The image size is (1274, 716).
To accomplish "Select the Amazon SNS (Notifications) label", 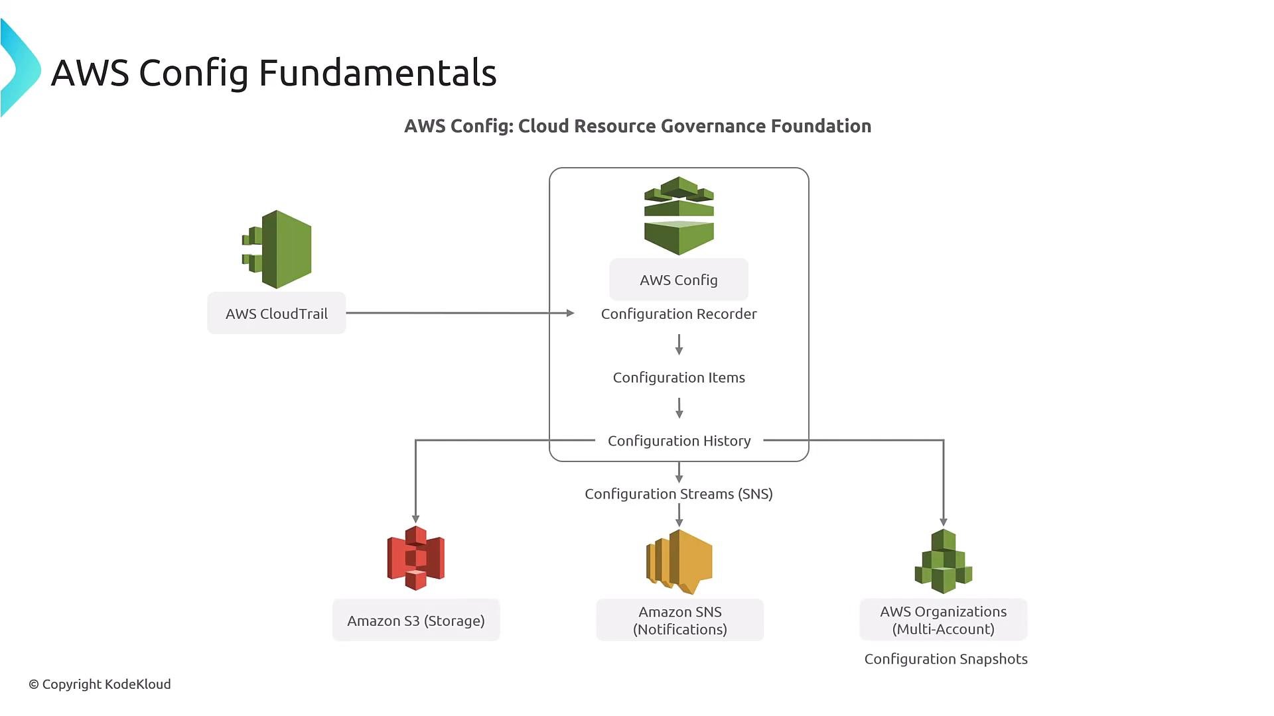I will click(680, 621).
